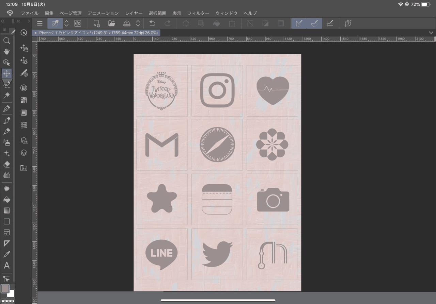The height and width of the screenshot is (304, 436).
Task: Expand the panel dock with right chevron
Action: click(29, 21)
